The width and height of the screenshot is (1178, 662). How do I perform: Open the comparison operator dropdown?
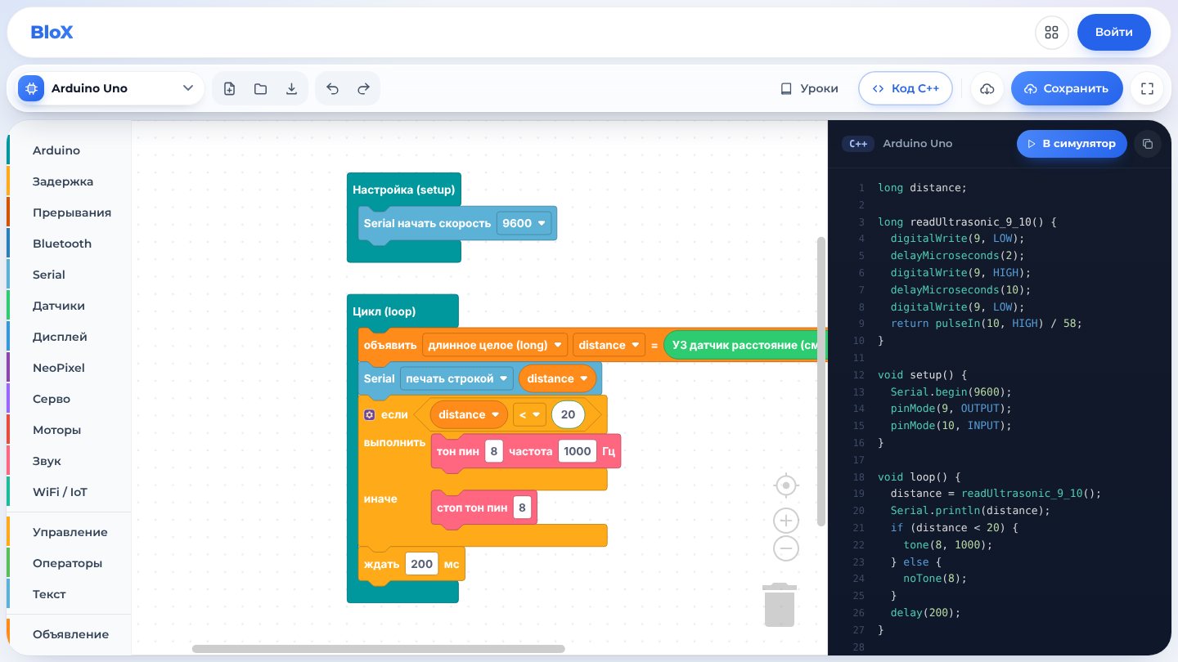(530, 414)
